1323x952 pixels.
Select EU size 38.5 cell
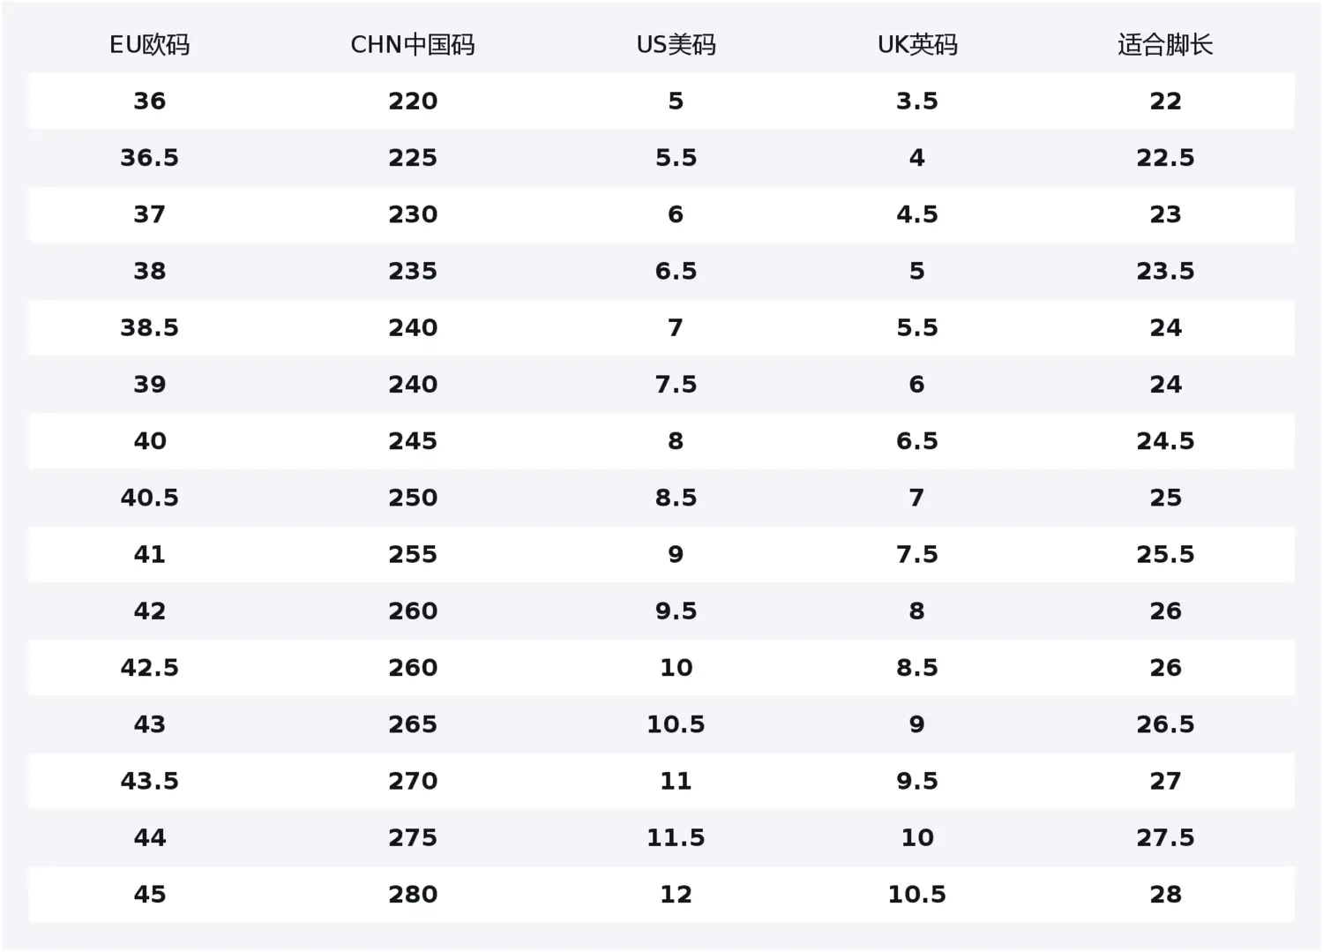149,328
